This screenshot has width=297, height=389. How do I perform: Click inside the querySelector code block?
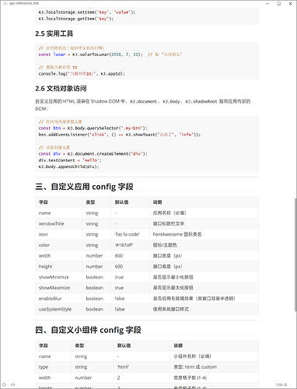point(147,144)
